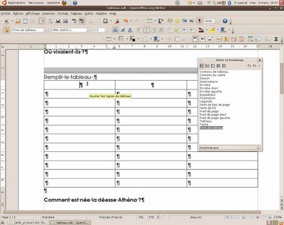Image resolution: width=284 pixels, height=225 pixels.
Task: Open the Tableau menu
Action: [x=76, y=14]
